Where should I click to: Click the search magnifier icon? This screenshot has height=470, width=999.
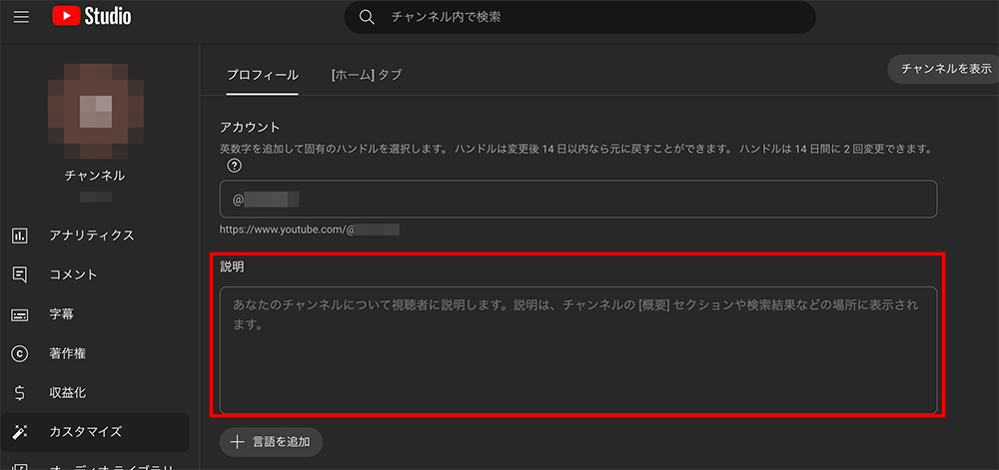pyautogui.click(x=367, y=17)
